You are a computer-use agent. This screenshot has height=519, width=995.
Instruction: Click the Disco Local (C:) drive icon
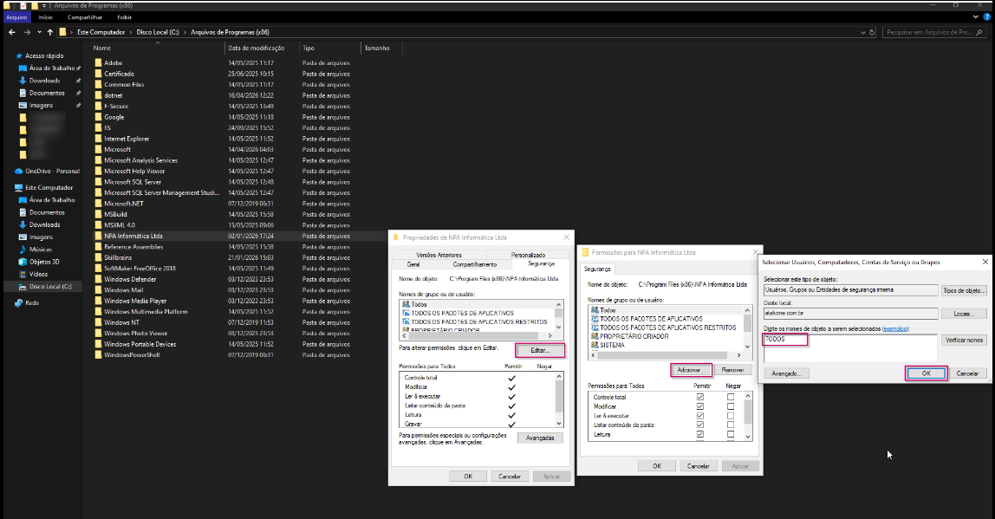tap(23, 286)
